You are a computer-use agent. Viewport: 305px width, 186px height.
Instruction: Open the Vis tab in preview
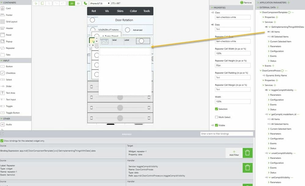[x=107, y=11]
